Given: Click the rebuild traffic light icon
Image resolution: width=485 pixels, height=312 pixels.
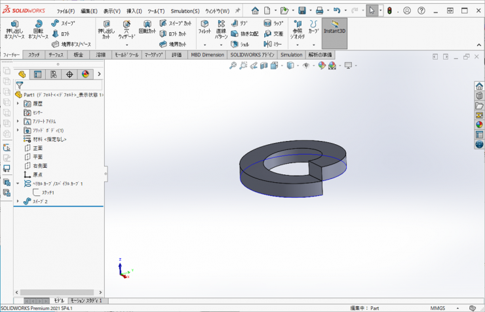Looking at the screenshot, I should [x=389, y=11].
